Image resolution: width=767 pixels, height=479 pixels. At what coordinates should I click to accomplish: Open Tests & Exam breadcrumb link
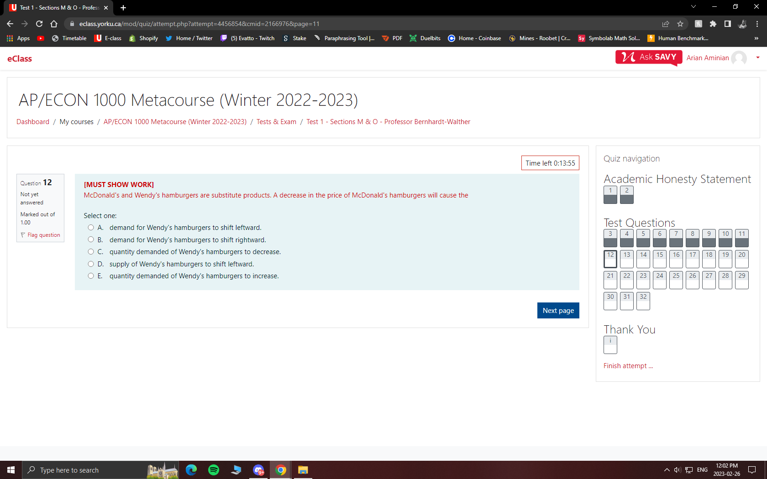tap(276, 122)
